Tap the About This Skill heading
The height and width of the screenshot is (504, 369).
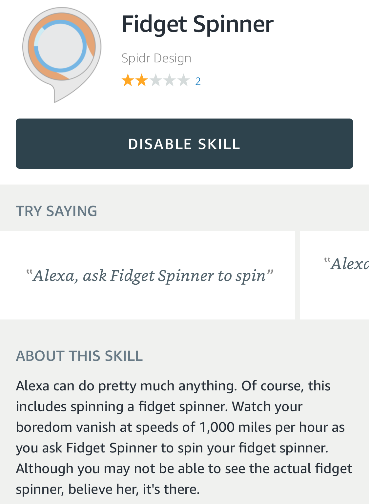(x=79, y=356)
